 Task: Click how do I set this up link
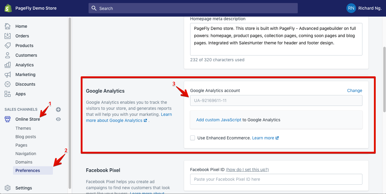click(247, 170)
